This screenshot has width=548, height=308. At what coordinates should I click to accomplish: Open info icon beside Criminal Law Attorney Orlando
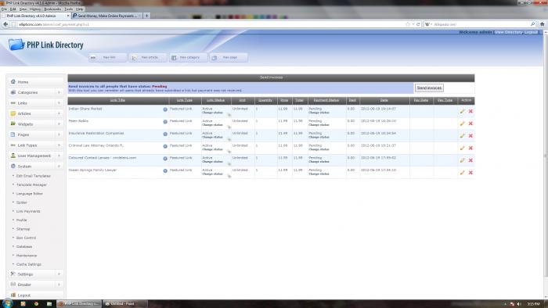[165, 146]
